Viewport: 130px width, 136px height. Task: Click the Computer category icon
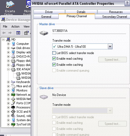(13, 44)
